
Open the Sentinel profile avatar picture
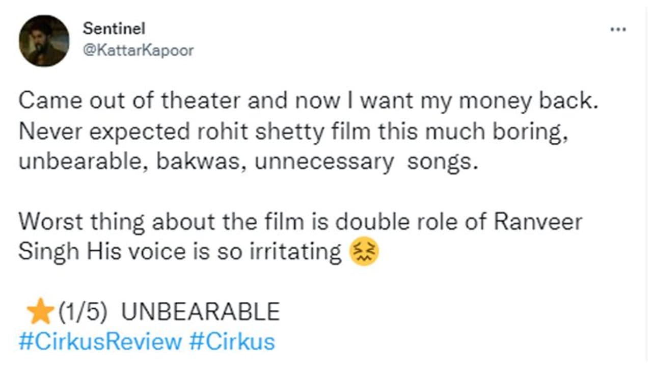click(x=44, y=41)
